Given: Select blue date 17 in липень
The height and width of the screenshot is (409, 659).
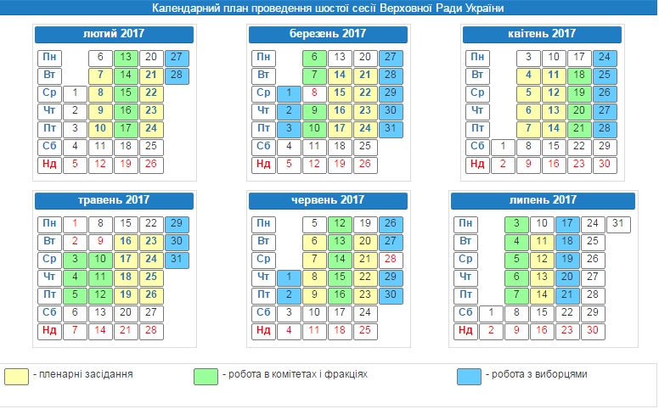Looking at the screenshot, I should click(x=567, y=225).
